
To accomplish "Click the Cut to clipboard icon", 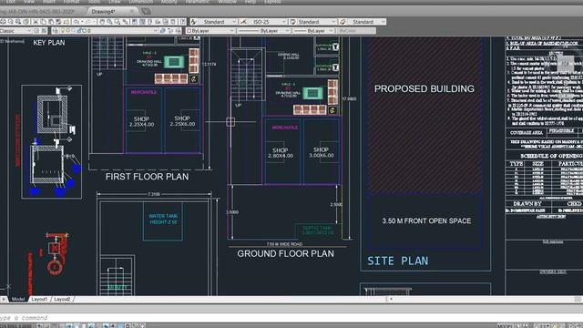I will pyautogui.click(x=36, y=22).
